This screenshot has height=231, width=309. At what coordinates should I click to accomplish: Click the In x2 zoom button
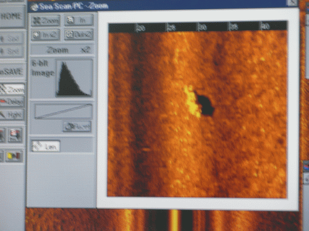46,34
